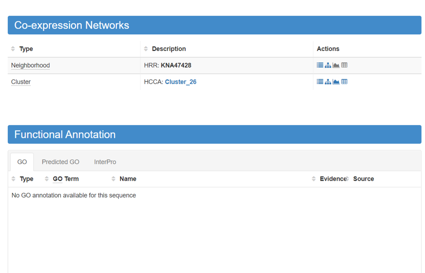Click the table grid icon in Cluster row
Screen dimensions: 425x273
tap(344, 82)
